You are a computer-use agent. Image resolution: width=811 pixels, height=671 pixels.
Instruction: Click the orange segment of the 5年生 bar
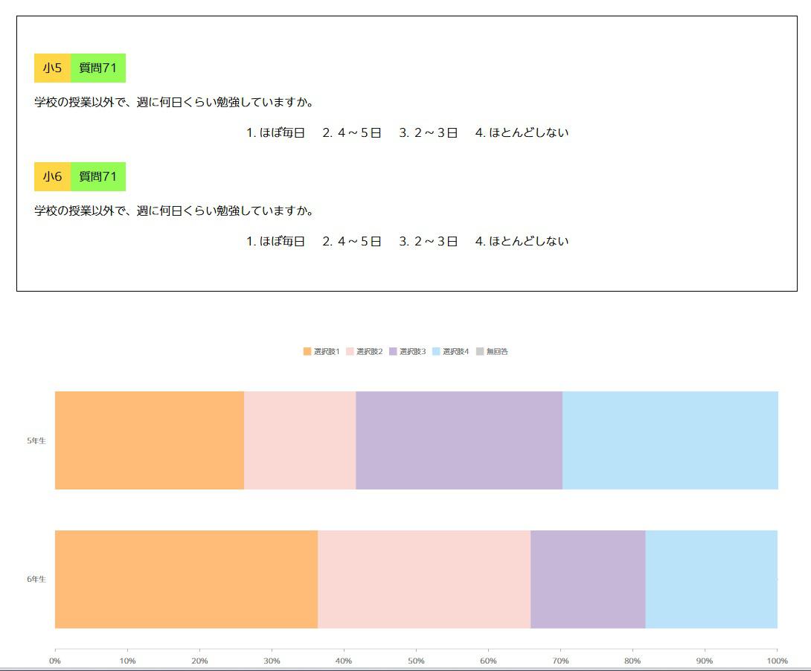pos(149,440)
